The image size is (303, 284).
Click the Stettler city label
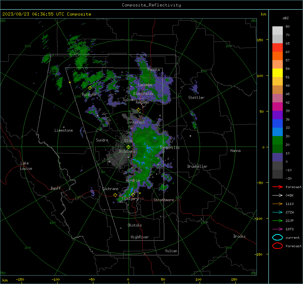click(196, 98)
